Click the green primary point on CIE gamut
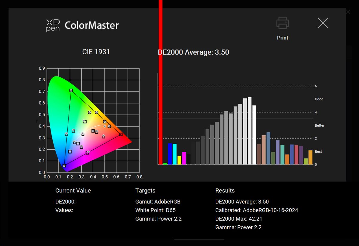 point(71,90)
